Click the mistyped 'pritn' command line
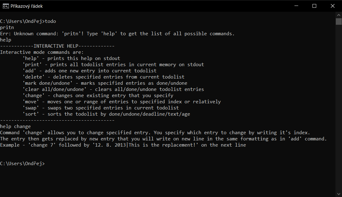The image size is (342, 197). (7, 27)
